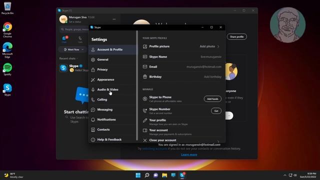The image size is (320, 180).
Task: Switch to Calls tab in Skype main window
Action: click(x=80, y=39)
